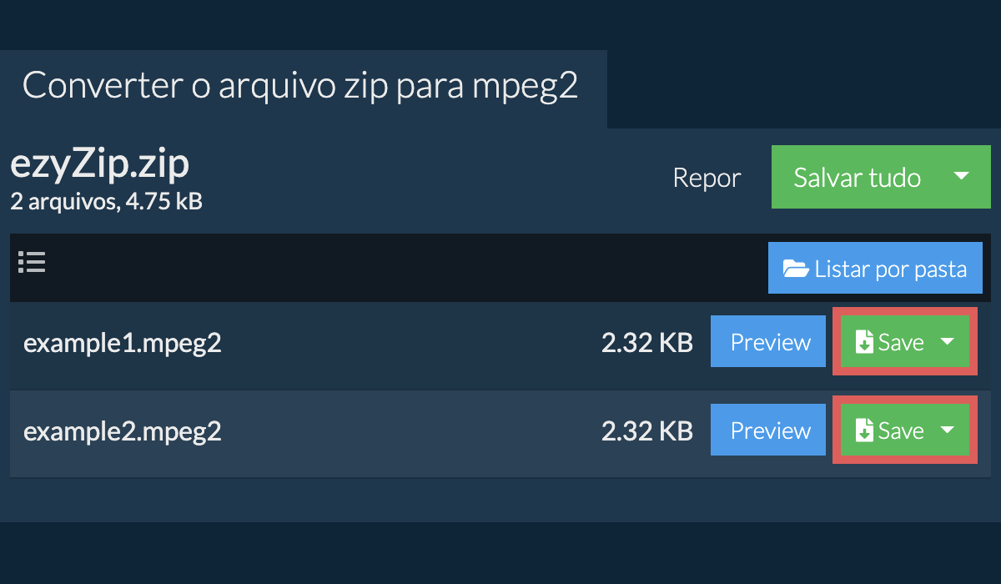The height and width of the screenshot is (584, 1001).
Task: Click the Save label for example2.mpeg2
Action: [901, 430]
